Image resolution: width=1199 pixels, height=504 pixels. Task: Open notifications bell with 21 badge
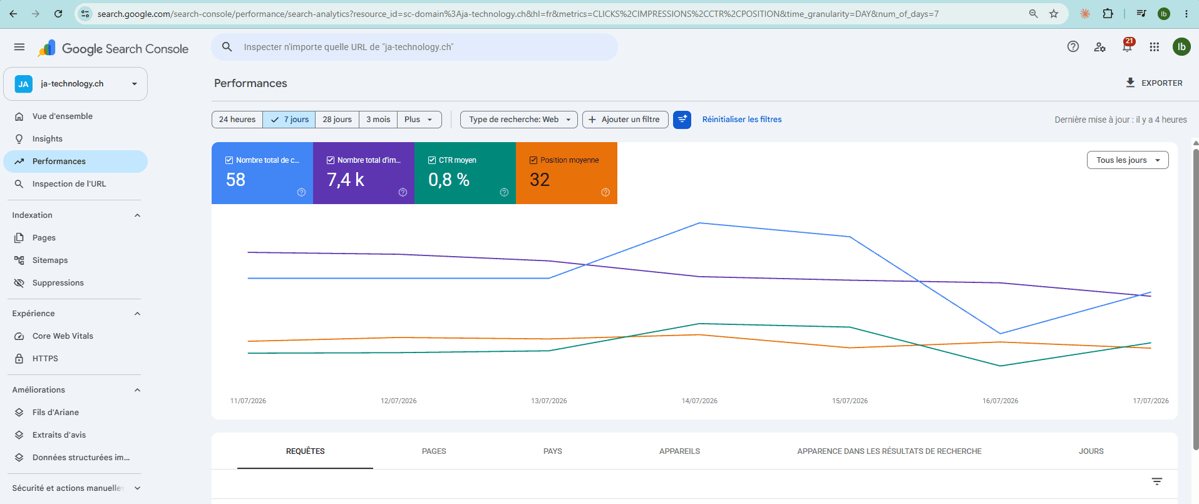(x=1128, y=46)
